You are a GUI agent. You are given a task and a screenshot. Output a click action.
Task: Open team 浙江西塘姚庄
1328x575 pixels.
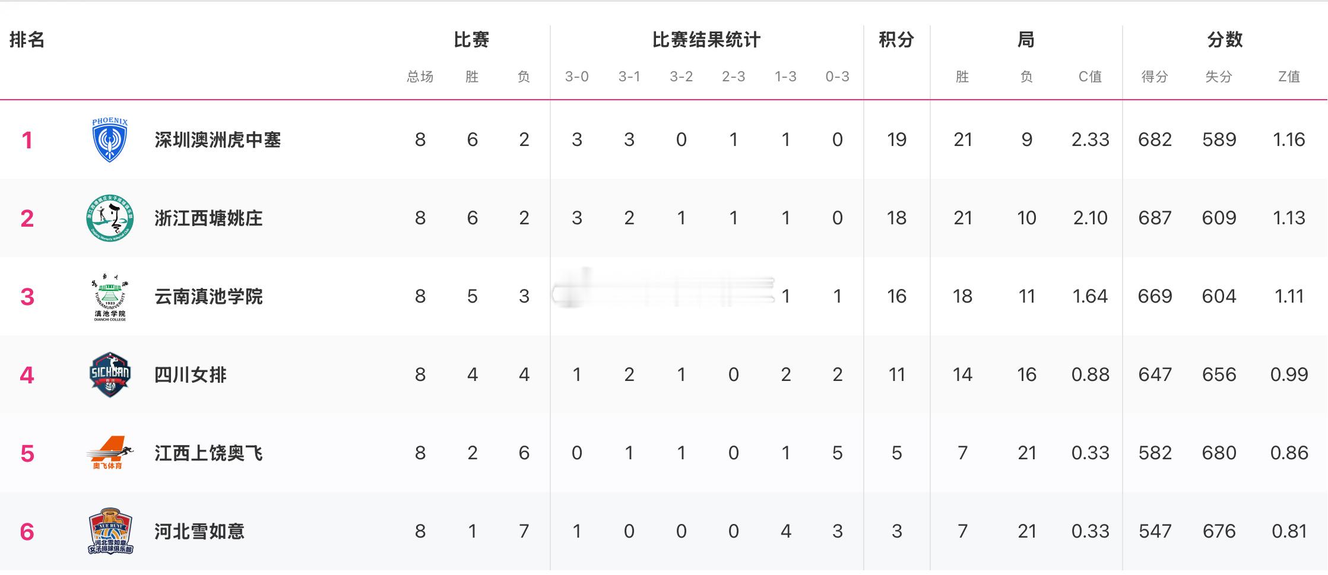tap(208, 218)
